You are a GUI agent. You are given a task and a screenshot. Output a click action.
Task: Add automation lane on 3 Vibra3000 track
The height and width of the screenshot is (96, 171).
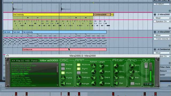(x=170, y=46)
